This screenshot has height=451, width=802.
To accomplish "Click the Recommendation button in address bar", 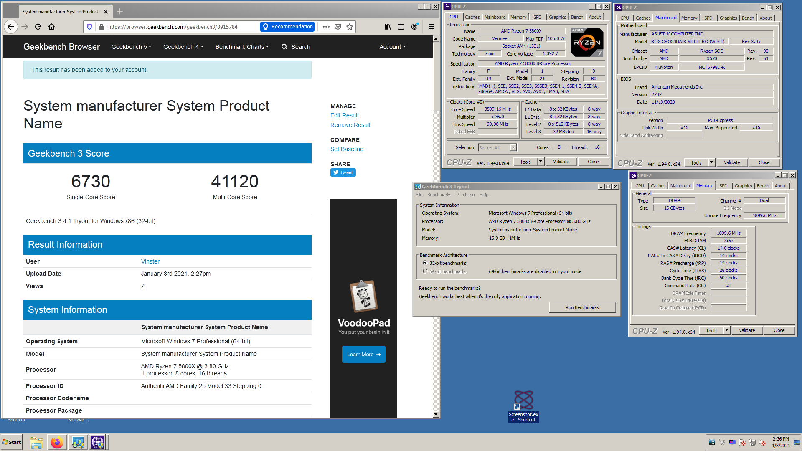I will click(287, 27).
